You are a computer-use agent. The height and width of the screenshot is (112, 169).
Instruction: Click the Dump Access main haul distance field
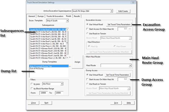click(x=123, y=79)
